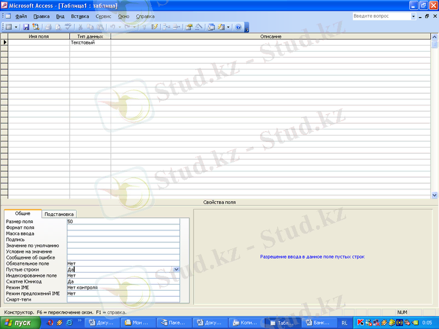Click the Обязательное поле value Нет
The height and width of the screenshot is (329, 439).
pyautogui.click(x=123, y=264)
